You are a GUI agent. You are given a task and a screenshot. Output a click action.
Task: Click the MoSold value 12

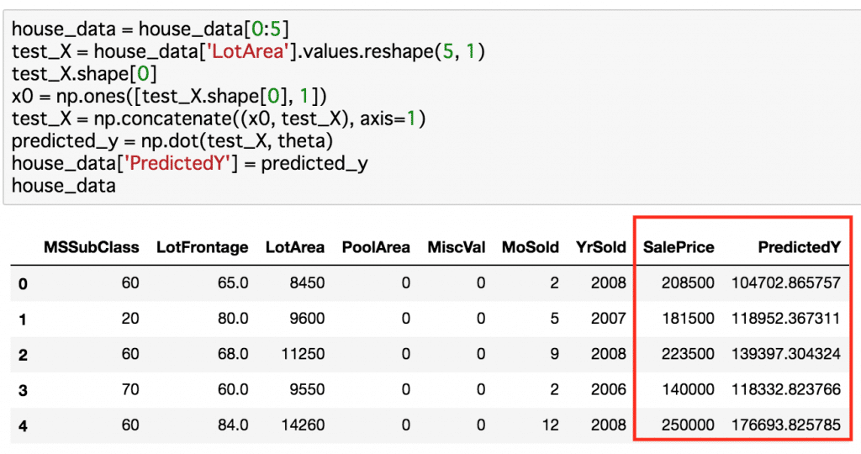[550, 425]
